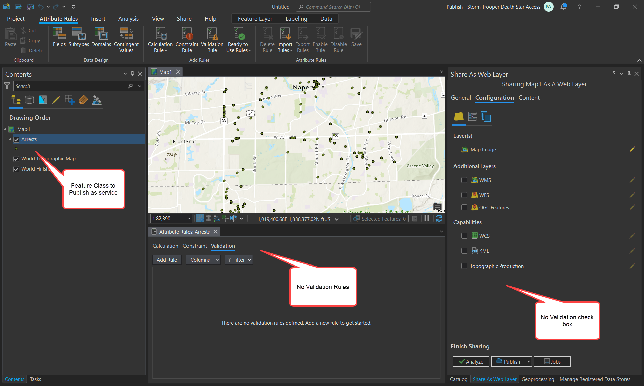Enable the WMS additional layer
This screenshot has width=644, height=386.
click(464, 180)
